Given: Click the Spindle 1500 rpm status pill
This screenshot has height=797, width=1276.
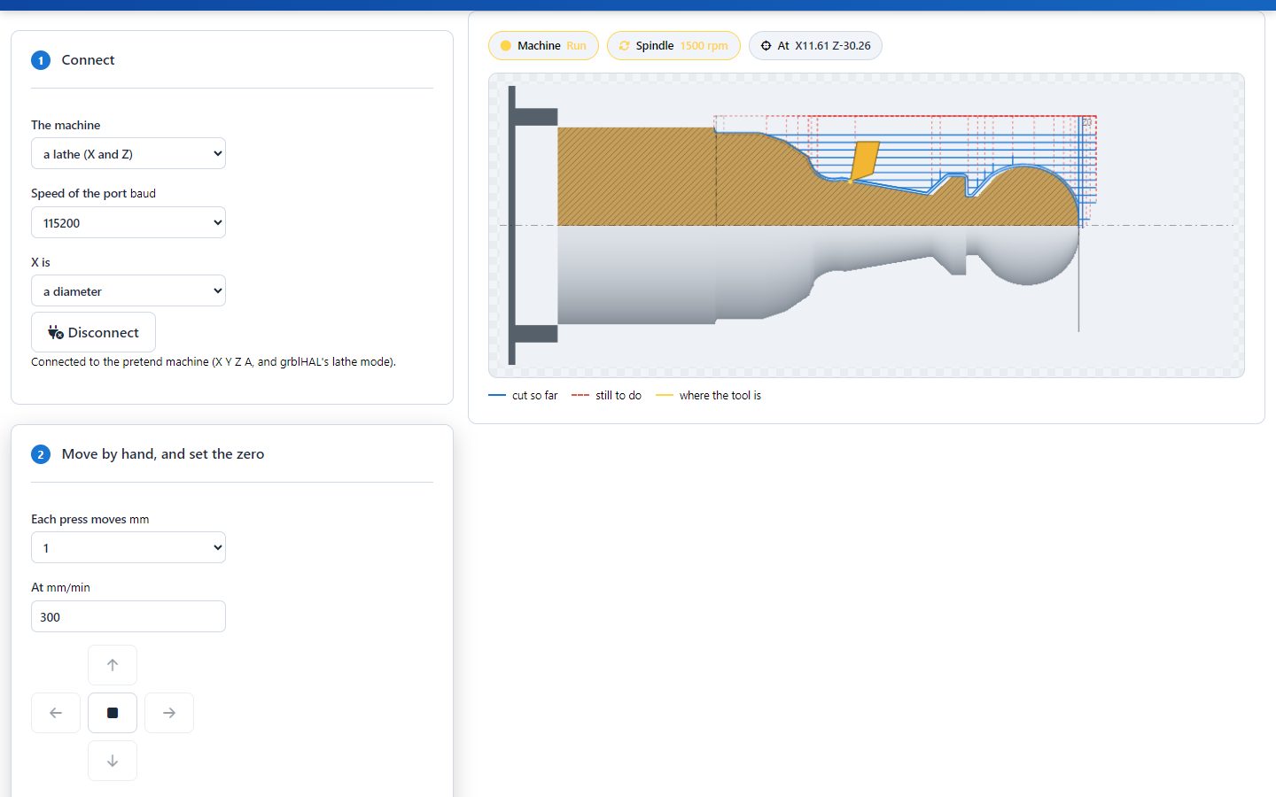Looking at the screenshot, I should (x=673, y=46).
